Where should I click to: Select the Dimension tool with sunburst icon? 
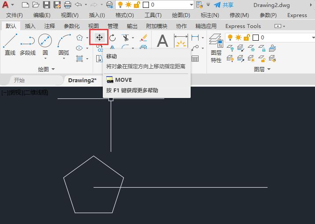pos(181,41)
